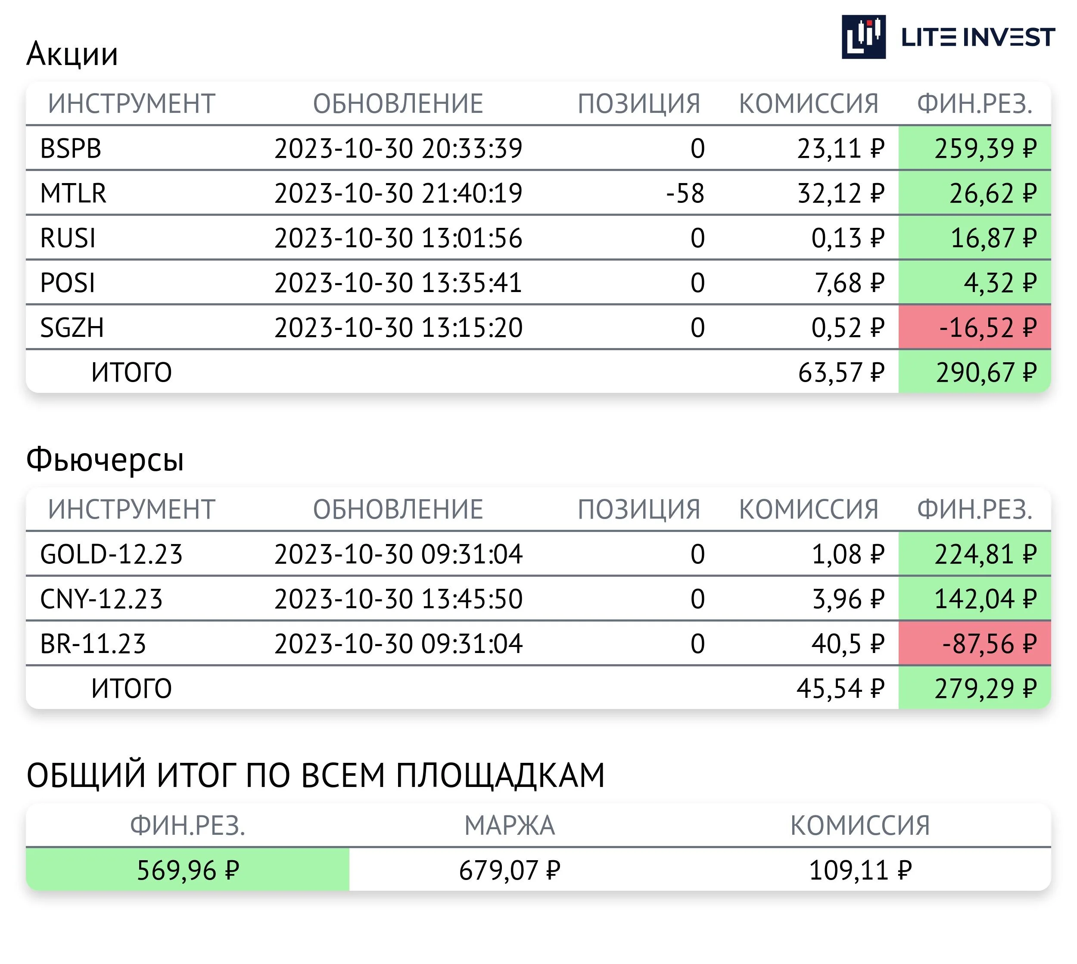The width and height of the screenshot is (1077, 964).
Task: Click stocks total commission 63,57 ₽
Action: [841, 372]
